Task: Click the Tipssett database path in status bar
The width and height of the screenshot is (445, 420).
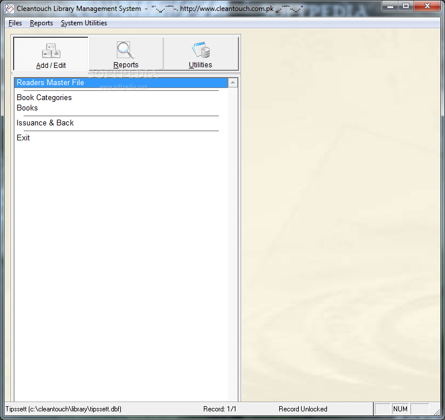Action: [x=63, y=409]
